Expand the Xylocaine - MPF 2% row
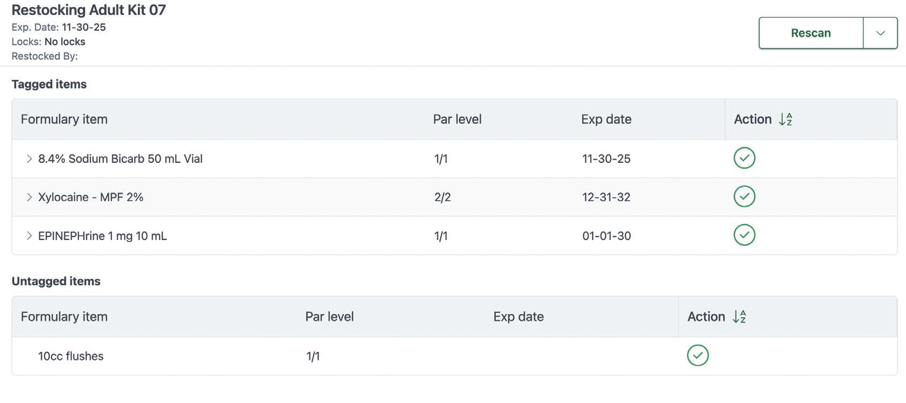 point(29,197)
